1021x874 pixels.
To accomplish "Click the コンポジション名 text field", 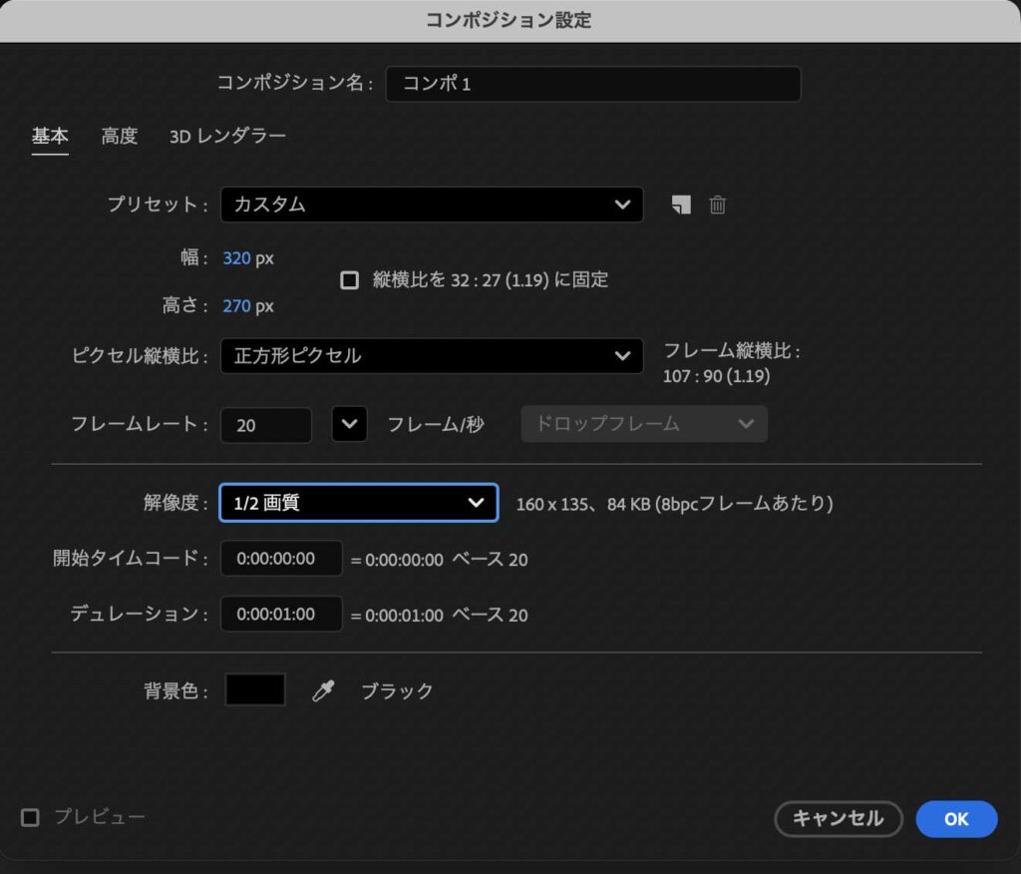I will (x=593, y=84).
